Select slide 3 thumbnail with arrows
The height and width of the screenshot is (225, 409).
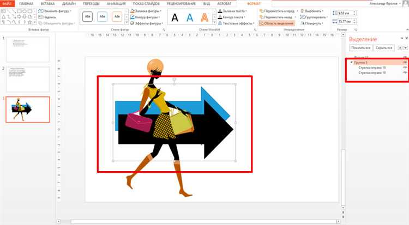point(28,110)
